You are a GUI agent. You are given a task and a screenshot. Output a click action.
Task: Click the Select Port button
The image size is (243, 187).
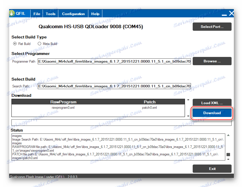pyautogui.click(x=212, y=27)
